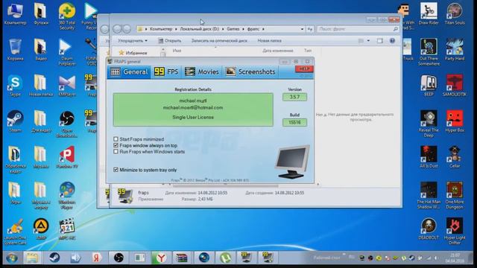Click the Windows Start button

point(12,258)
